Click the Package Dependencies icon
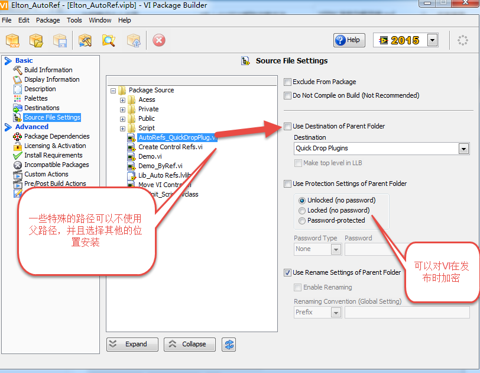The width and height of the screenshot is (480, 373). [18, 136]
